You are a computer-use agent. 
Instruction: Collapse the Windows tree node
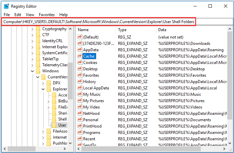(x=33, y=71)
